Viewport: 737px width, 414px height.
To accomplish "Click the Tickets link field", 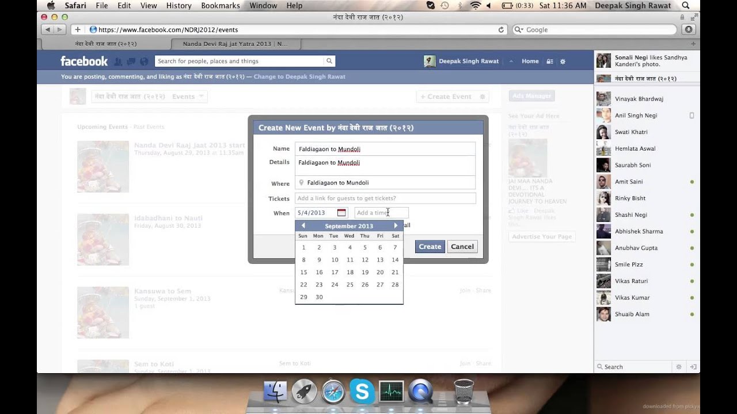I will tap(385, 198).
